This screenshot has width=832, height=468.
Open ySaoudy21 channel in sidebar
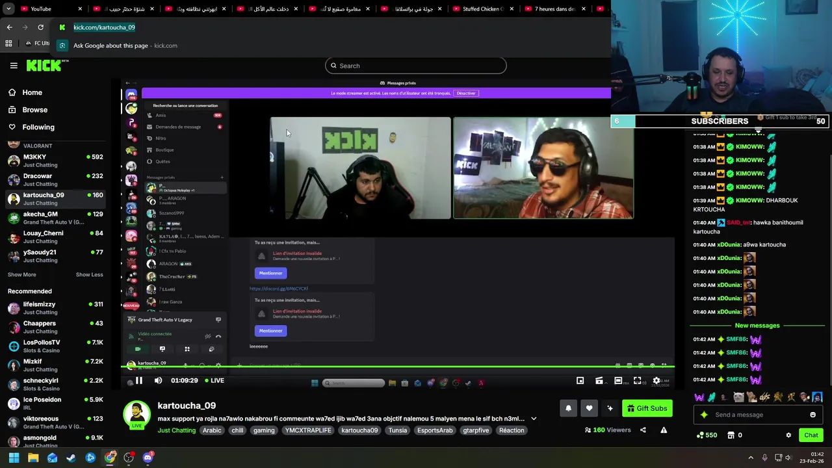point(55,255)
